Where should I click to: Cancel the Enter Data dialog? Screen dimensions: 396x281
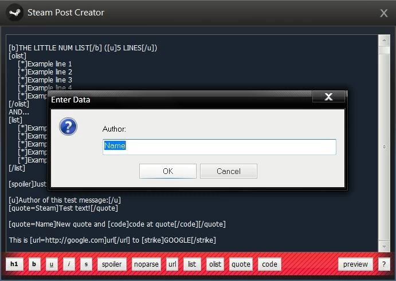(229, 171)
